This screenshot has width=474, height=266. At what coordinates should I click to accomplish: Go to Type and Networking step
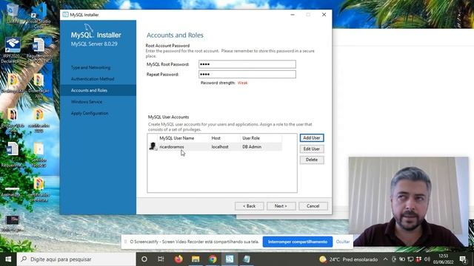[90, 67]
